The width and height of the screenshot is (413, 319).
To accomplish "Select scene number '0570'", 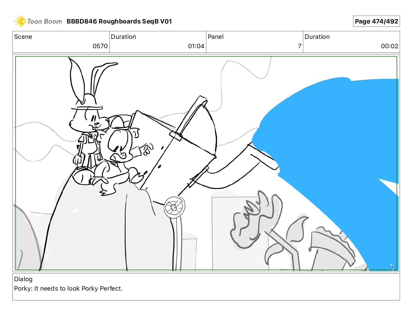I will [x=100, y=46].
